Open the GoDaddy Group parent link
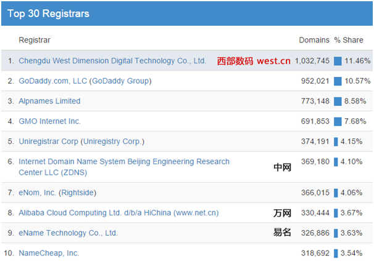Screen dimensions: 374x264 [x=120, y=81]
